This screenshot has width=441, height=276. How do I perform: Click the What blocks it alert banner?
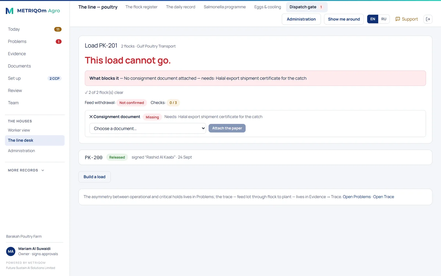pyautogui.click(x=255, y=78)
